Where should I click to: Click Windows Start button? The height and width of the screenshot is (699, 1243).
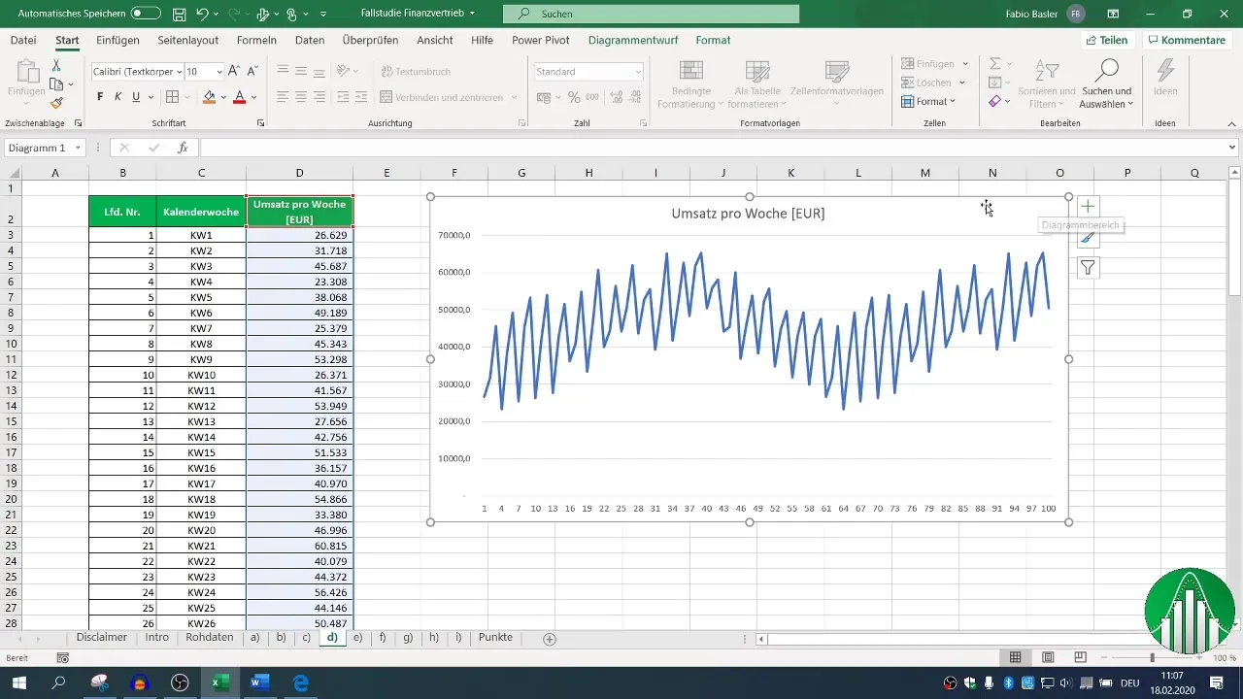pos(19,682)
